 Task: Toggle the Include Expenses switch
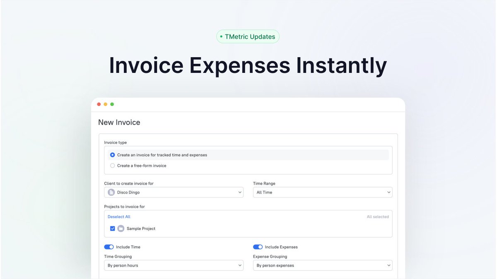coord(258,247)
